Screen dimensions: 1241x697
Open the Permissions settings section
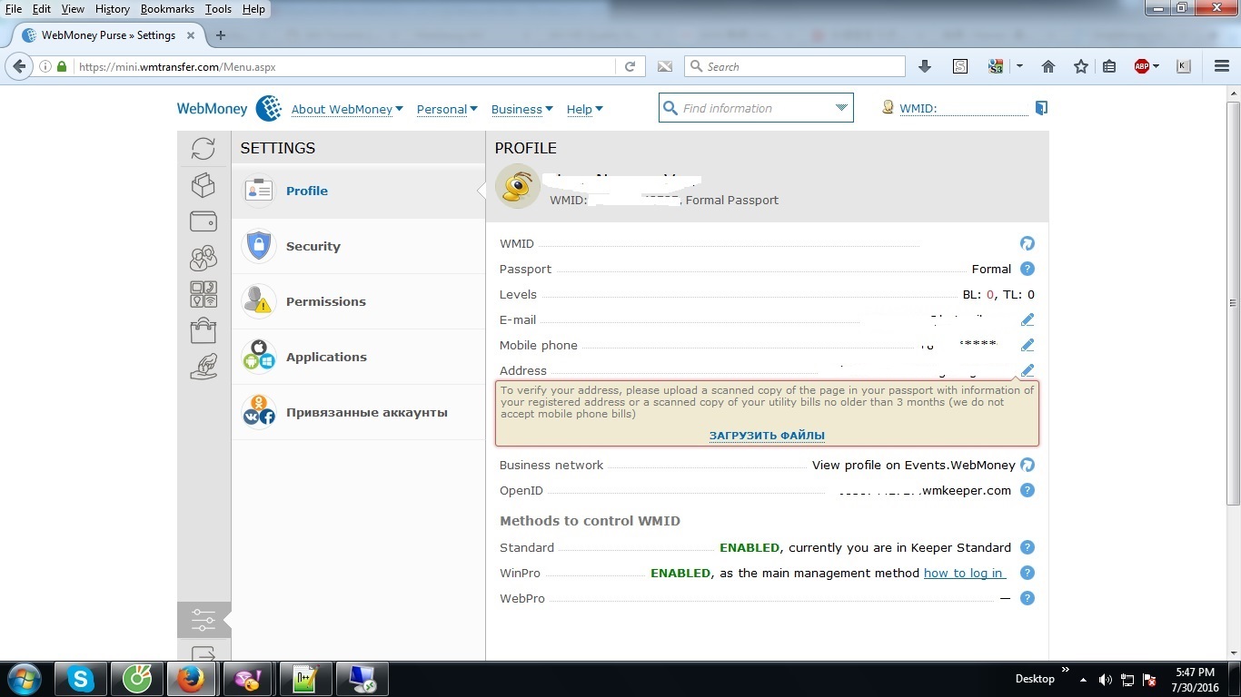358,301
